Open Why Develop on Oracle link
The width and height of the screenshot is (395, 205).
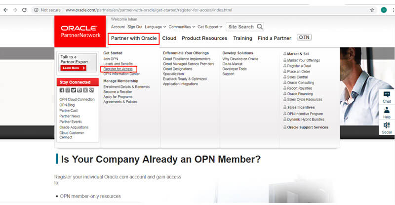240,59
